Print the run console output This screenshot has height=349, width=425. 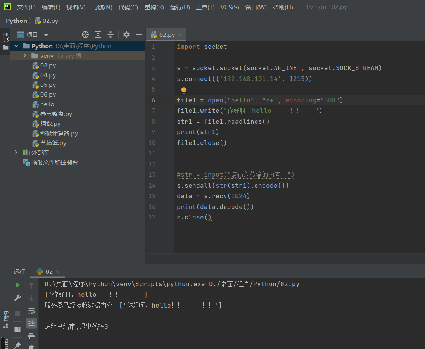tap(31, 336)
